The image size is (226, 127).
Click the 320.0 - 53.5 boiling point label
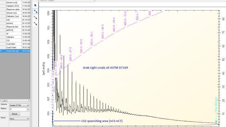click(x=81, y=46)
